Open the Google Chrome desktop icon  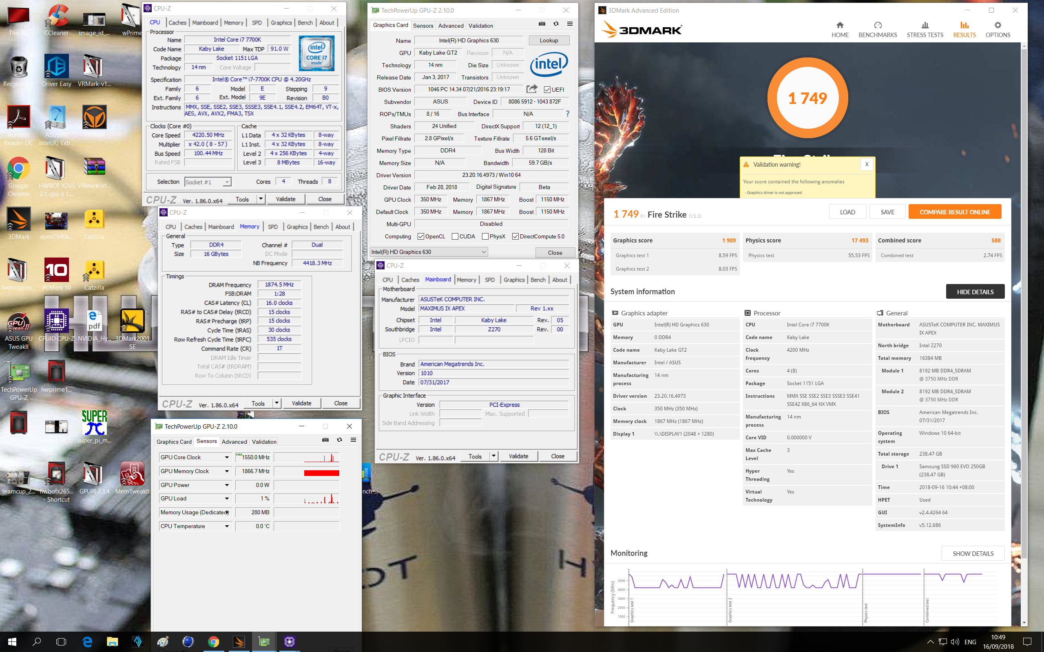[x=18, y=177]
